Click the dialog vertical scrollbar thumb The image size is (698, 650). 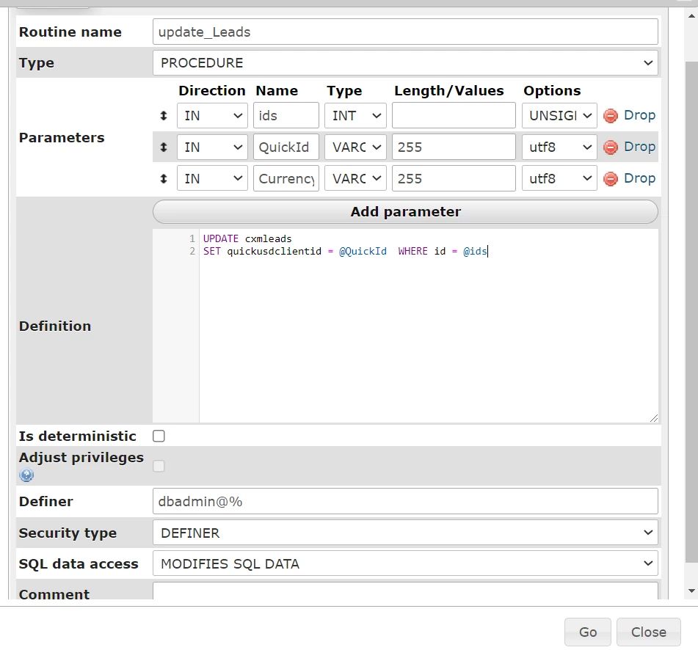tap(691, 312)
